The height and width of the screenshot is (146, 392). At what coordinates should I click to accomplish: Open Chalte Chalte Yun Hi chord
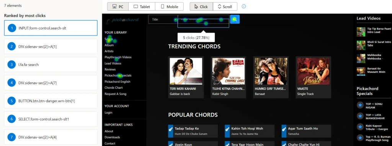(x=304, y=145)
